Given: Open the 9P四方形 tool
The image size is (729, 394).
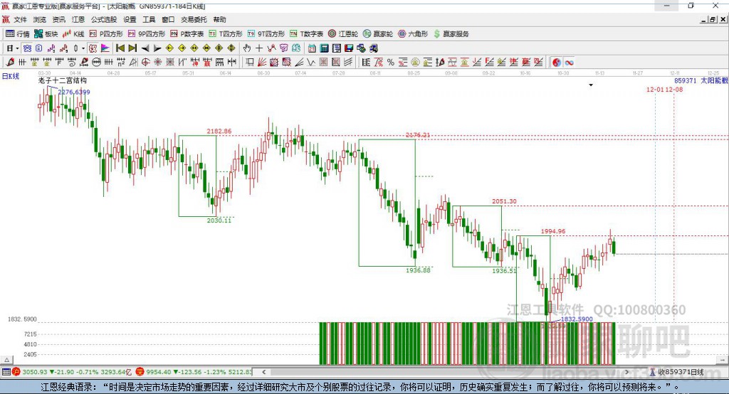Looking at the screenshot, I should [147, 34].
